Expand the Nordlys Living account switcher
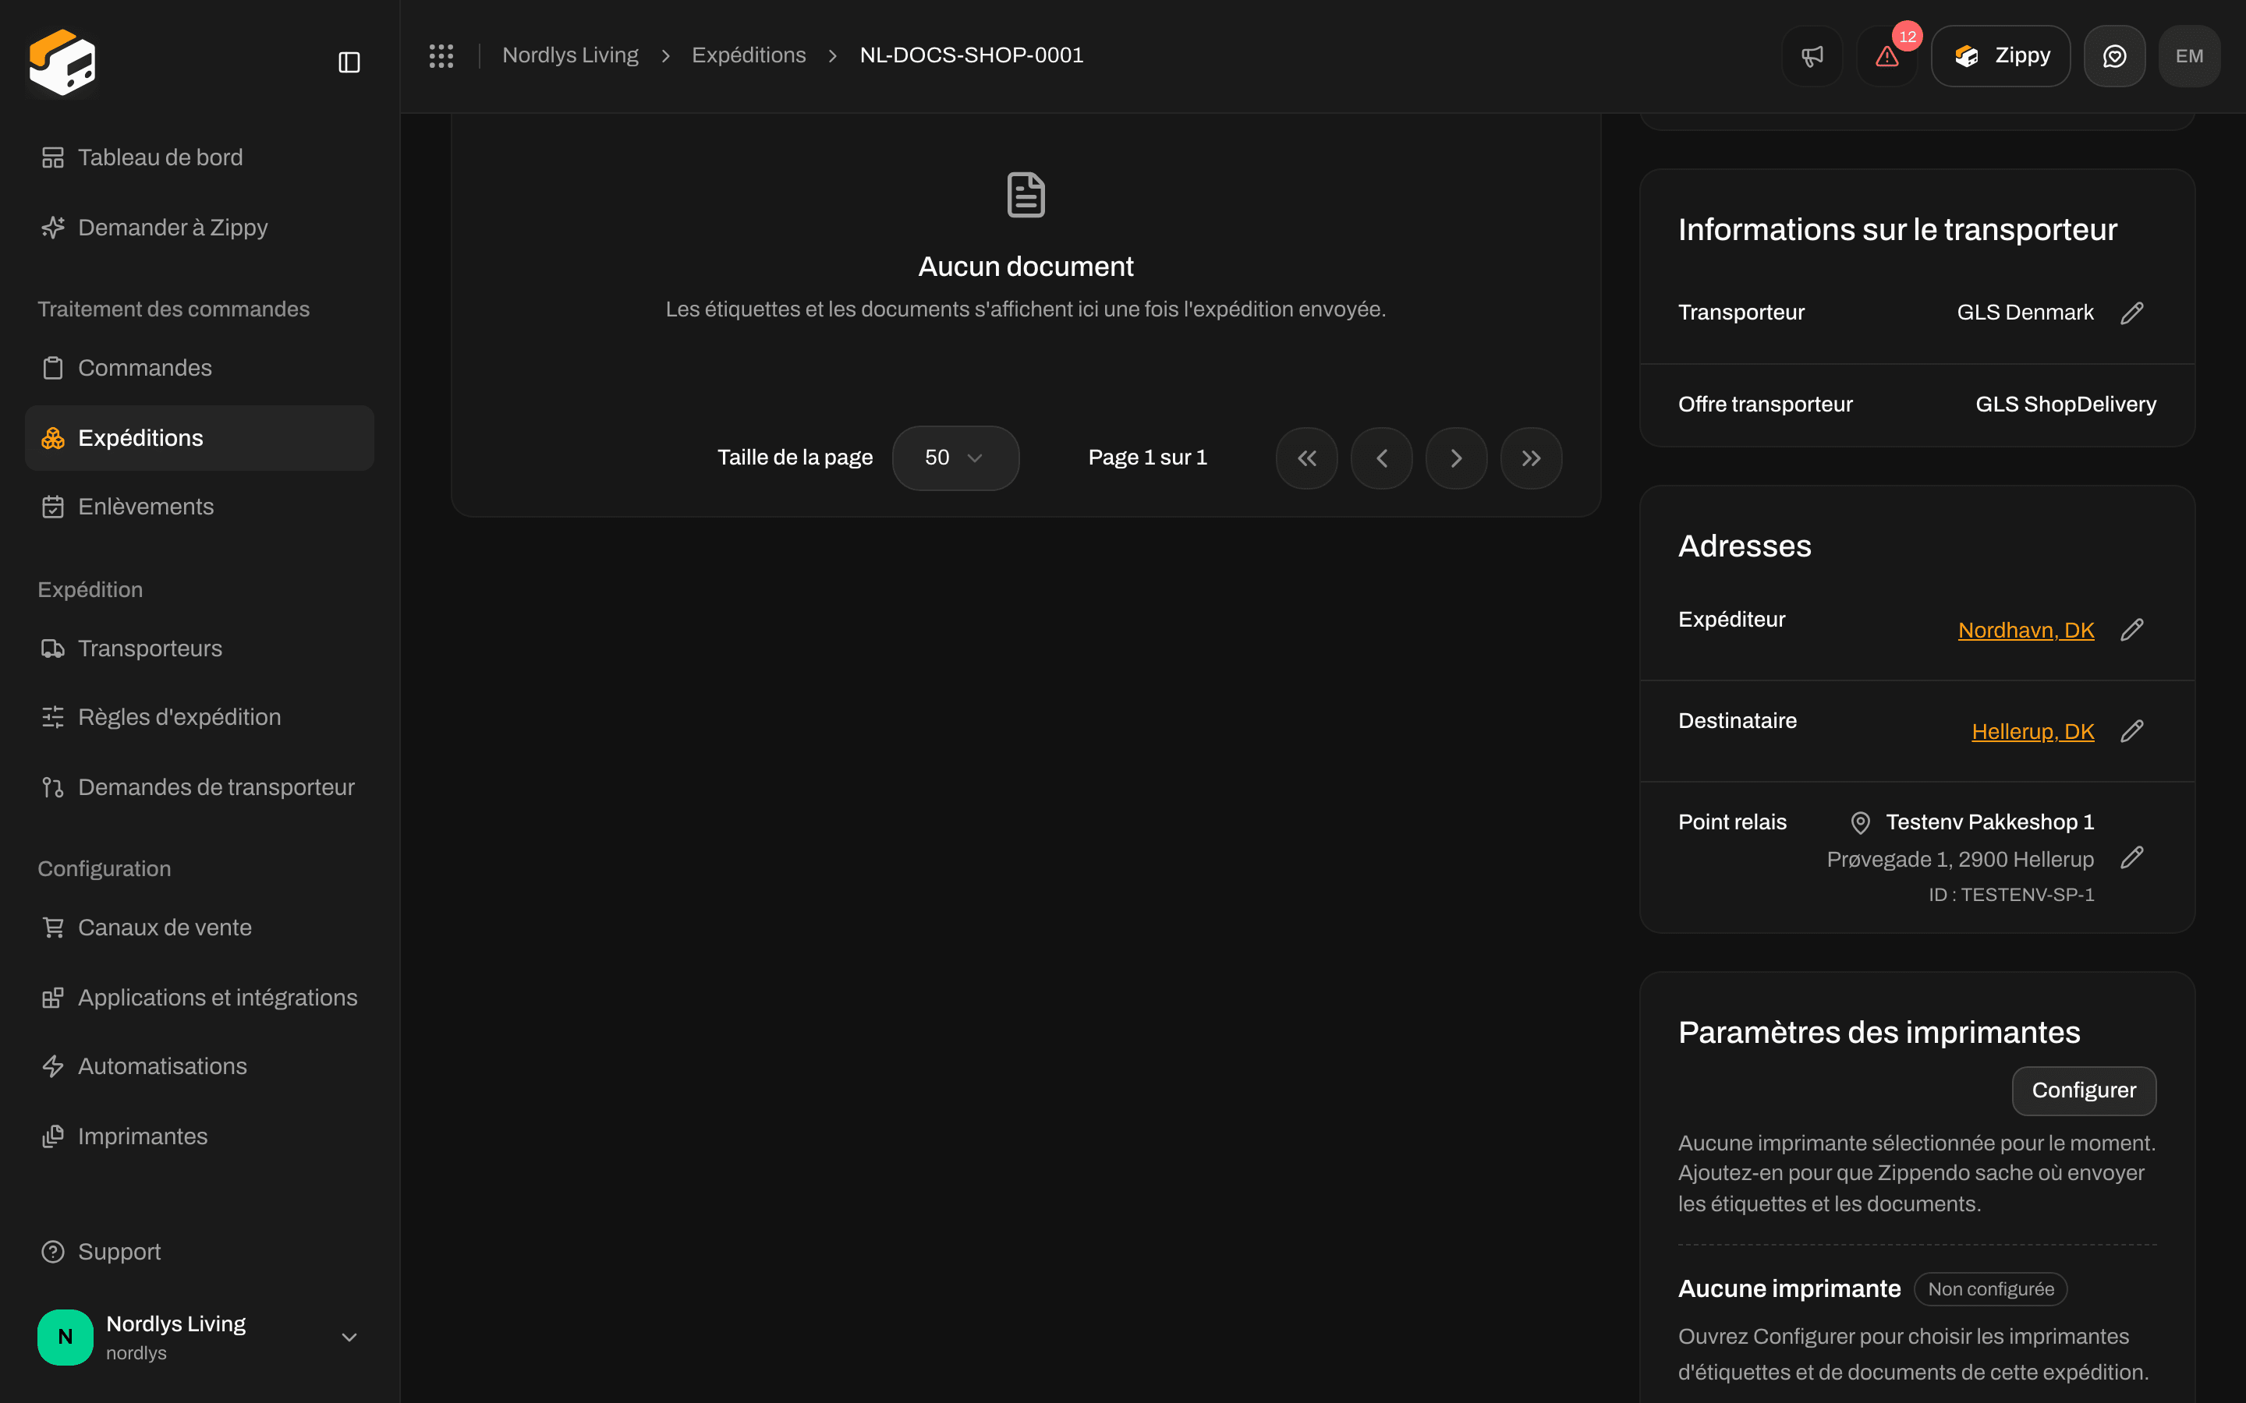This screenshot has width=2246, height=1403. (200, 1337)
